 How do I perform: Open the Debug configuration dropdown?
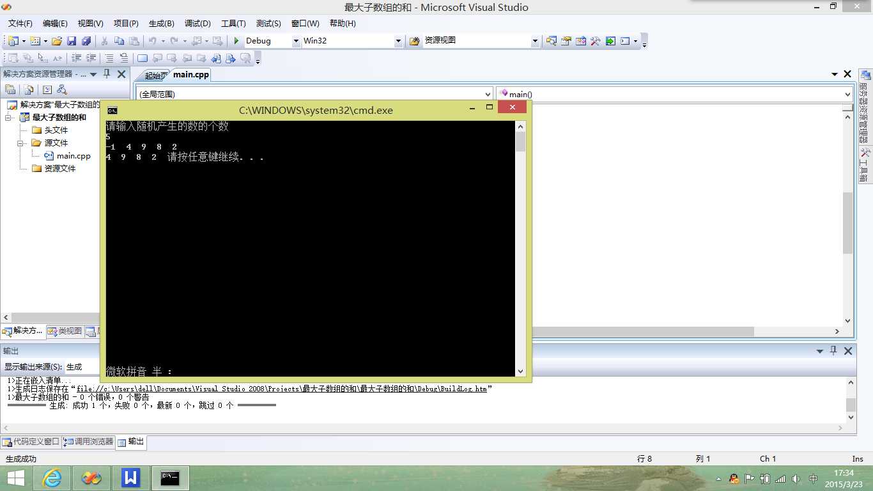coord(296,41)
